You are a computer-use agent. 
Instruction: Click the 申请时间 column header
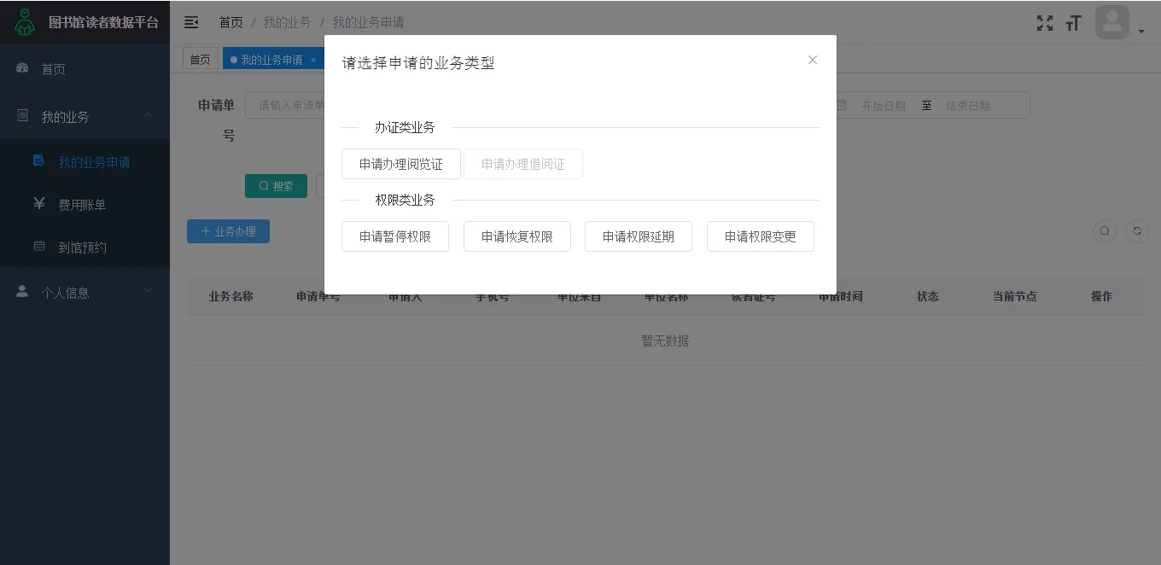click(x=841, y=296)
